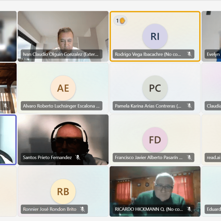Screen dimensions: 221x221
Task: Click Ronnier José Rondon Brito's muted mic icon
Action: (83, 209)
